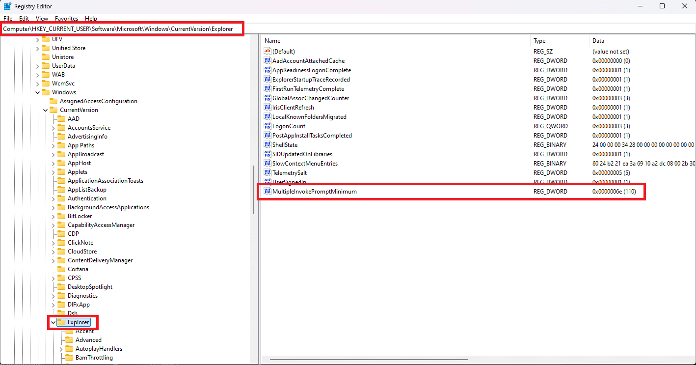Open the View menu
The image size is (696, 365).
pos(42,19)
